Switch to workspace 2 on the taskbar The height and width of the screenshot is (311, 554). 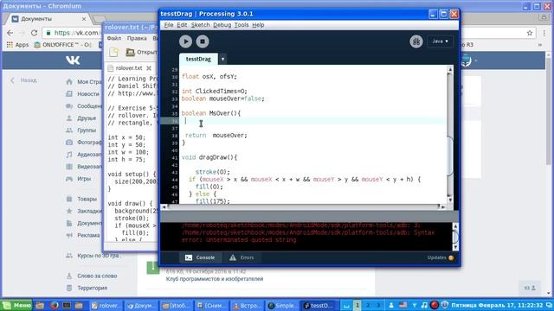368,305
